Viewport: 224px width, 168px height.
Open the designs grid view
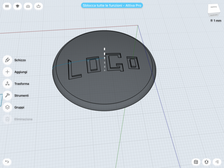7,6
